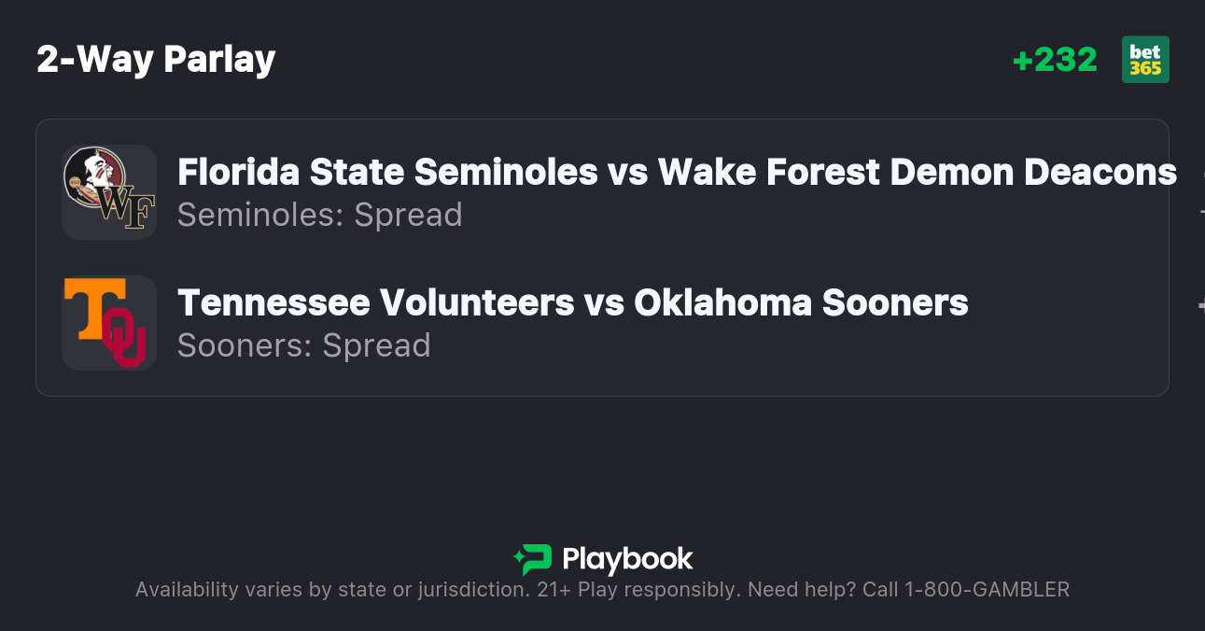This screenshot has width=1205, height=631.
Task: Click the 2-Way Parlay heading
Action: tap(156, 60)
